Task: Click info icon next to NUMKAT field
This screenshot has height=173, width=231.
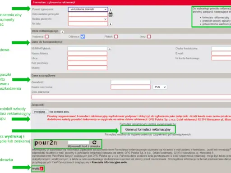Action: pos(110,49)
